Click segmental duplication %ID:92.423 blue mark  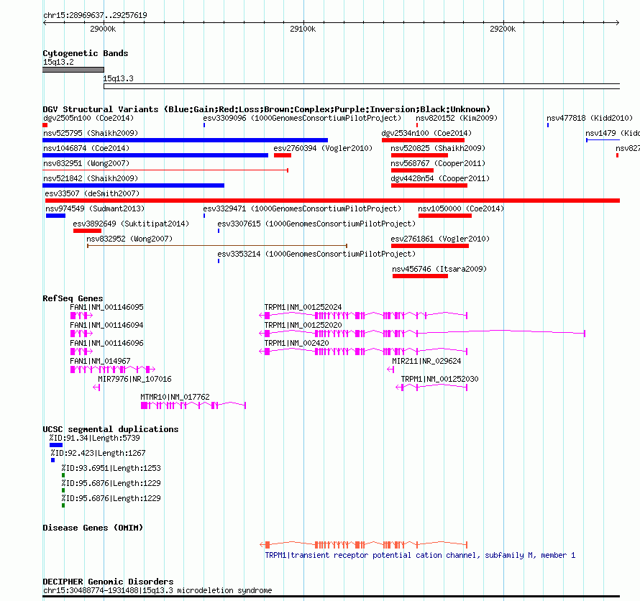point(52,460)
